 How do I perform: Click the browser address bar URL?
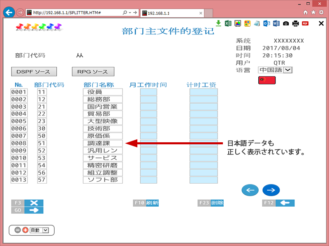pyautogui.click(x=67, y=13)
